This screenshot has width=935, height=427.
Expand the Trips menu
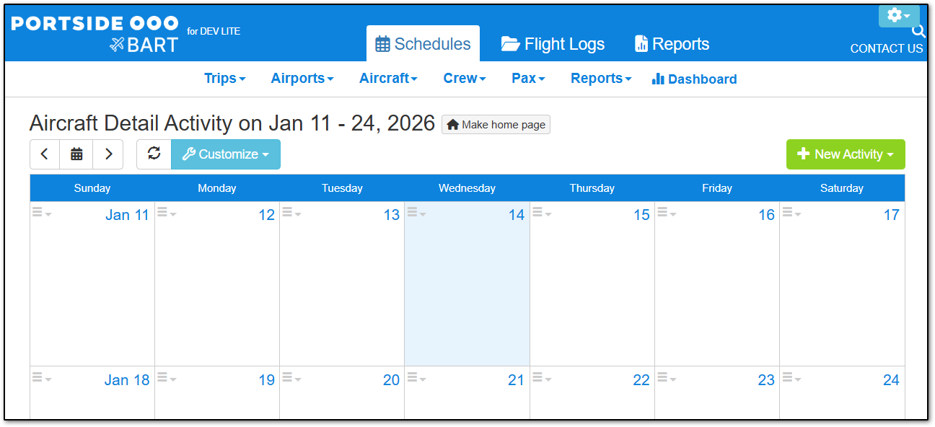pos(224,79)
